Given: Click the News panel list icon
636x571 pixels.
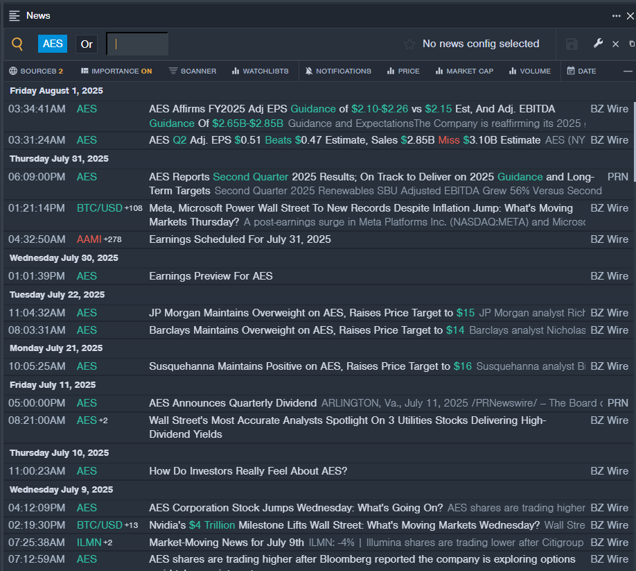Looking at the screenshot, I should pos(14,16).
